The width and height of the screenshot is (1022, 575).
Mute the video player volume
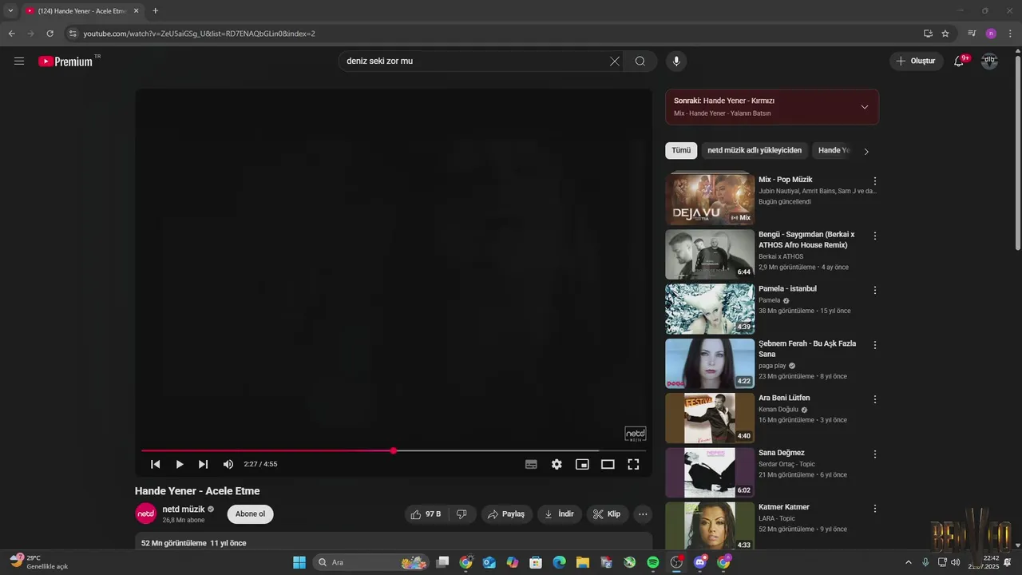pos(228,464)
